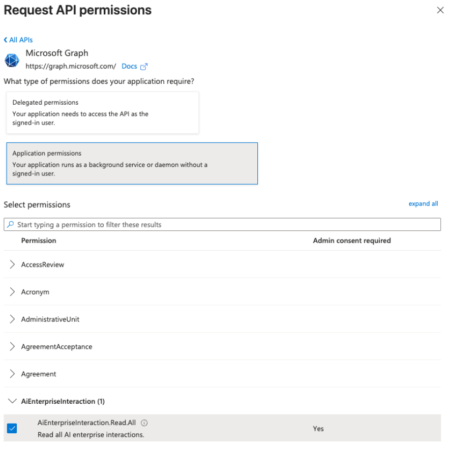Go back to All APIs
The image size is (452, 450).
tap(21, 40)
